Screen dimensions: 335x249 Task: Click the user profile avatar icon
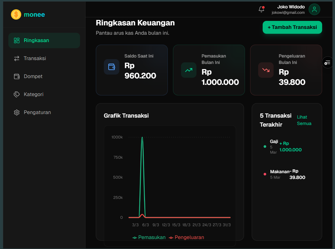tap(314, 9)
